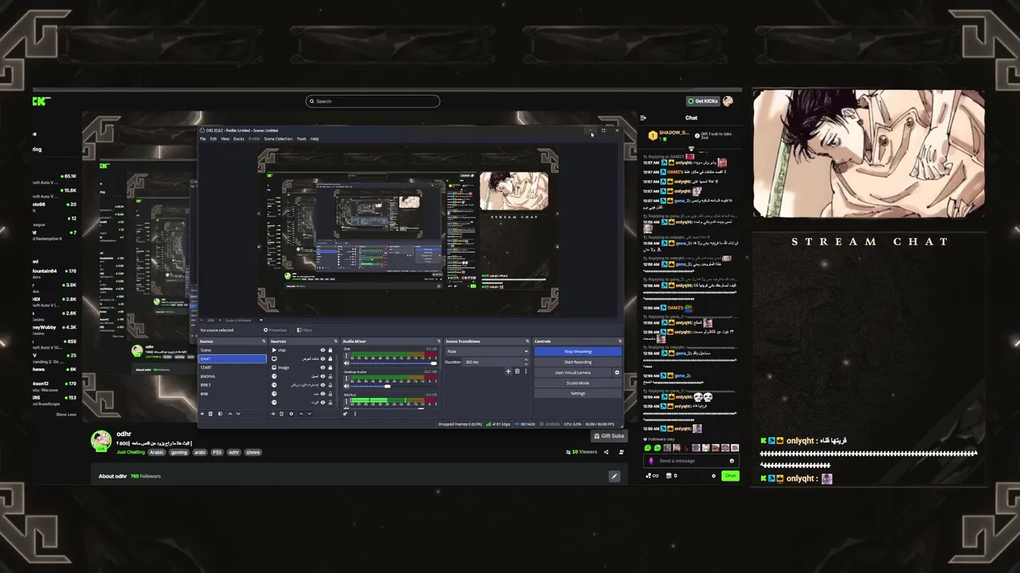This screenshot has height=573, width=1020.
Task: Move scene up using the Scenes up arrow
Action: (x=230, y=414)
